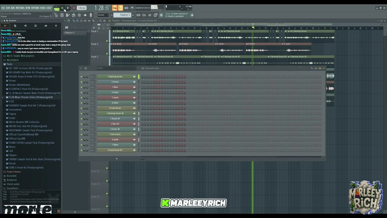Toggle step/piano roll view icon in Channel rack
The width and height of the screenshot is (387, 218).
point(320,68)
